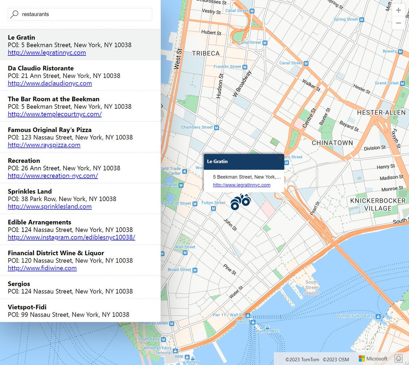Open the fidiwine.com link
Screen dimensions: 409x365
(42, 268)
